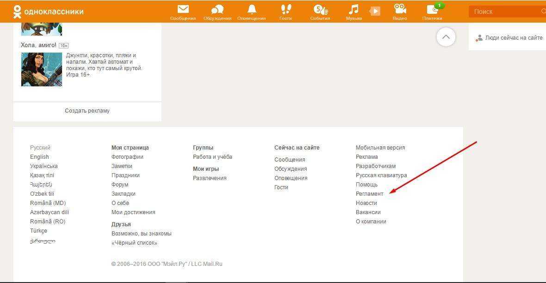Open Русская клавиатура link
This screenshot has width=546, height=283.
click(x=381, y=175)
